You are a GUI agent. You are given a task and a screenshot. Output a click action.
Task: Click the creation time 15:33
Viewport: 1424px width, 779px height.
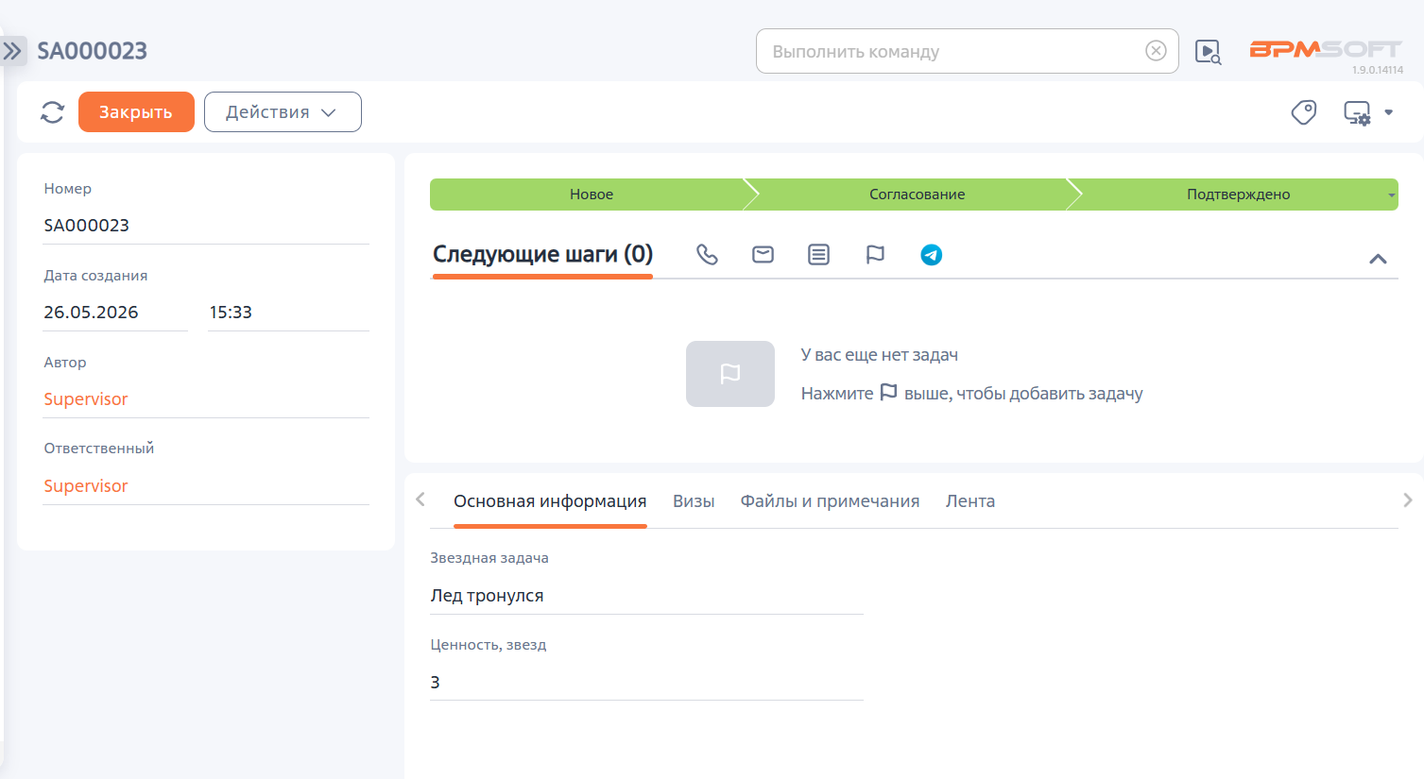point(288,313)
